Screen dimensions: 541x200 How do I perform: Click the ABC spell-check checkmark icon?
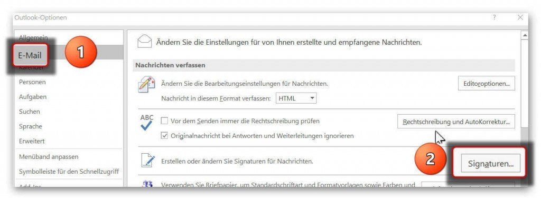147,122
